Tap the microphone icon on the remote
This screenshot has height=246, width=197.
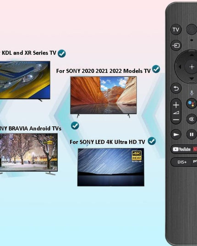(192, 93)
